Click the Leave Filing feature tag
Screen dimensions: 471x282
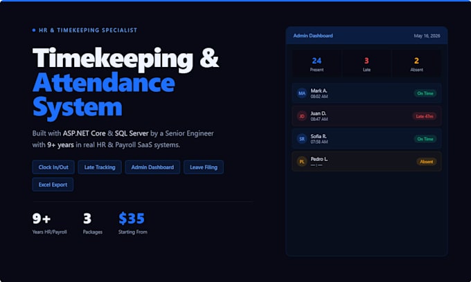pyautogui.click(x=204, y=167)
